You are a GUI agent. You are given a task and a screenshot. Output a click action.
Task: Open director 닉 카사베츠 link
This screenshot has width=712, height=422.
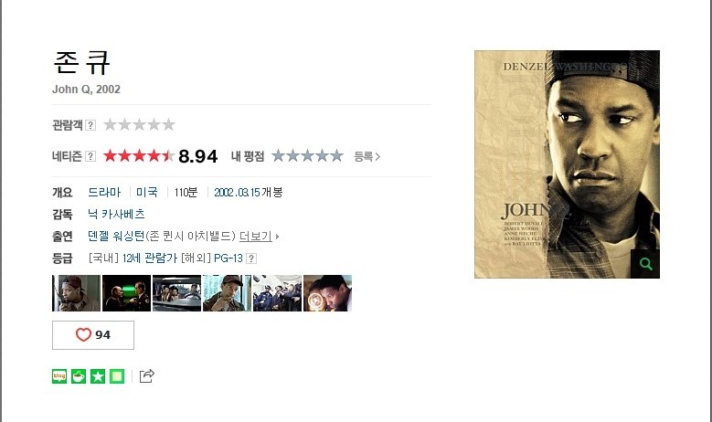[116, 214]
